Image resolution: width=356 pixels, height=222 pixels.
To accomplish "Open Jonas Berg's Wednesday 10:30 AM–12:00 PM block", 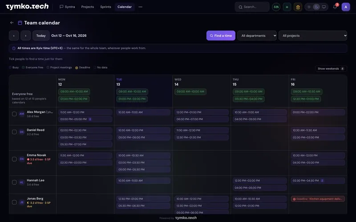I will click(202, 199).
